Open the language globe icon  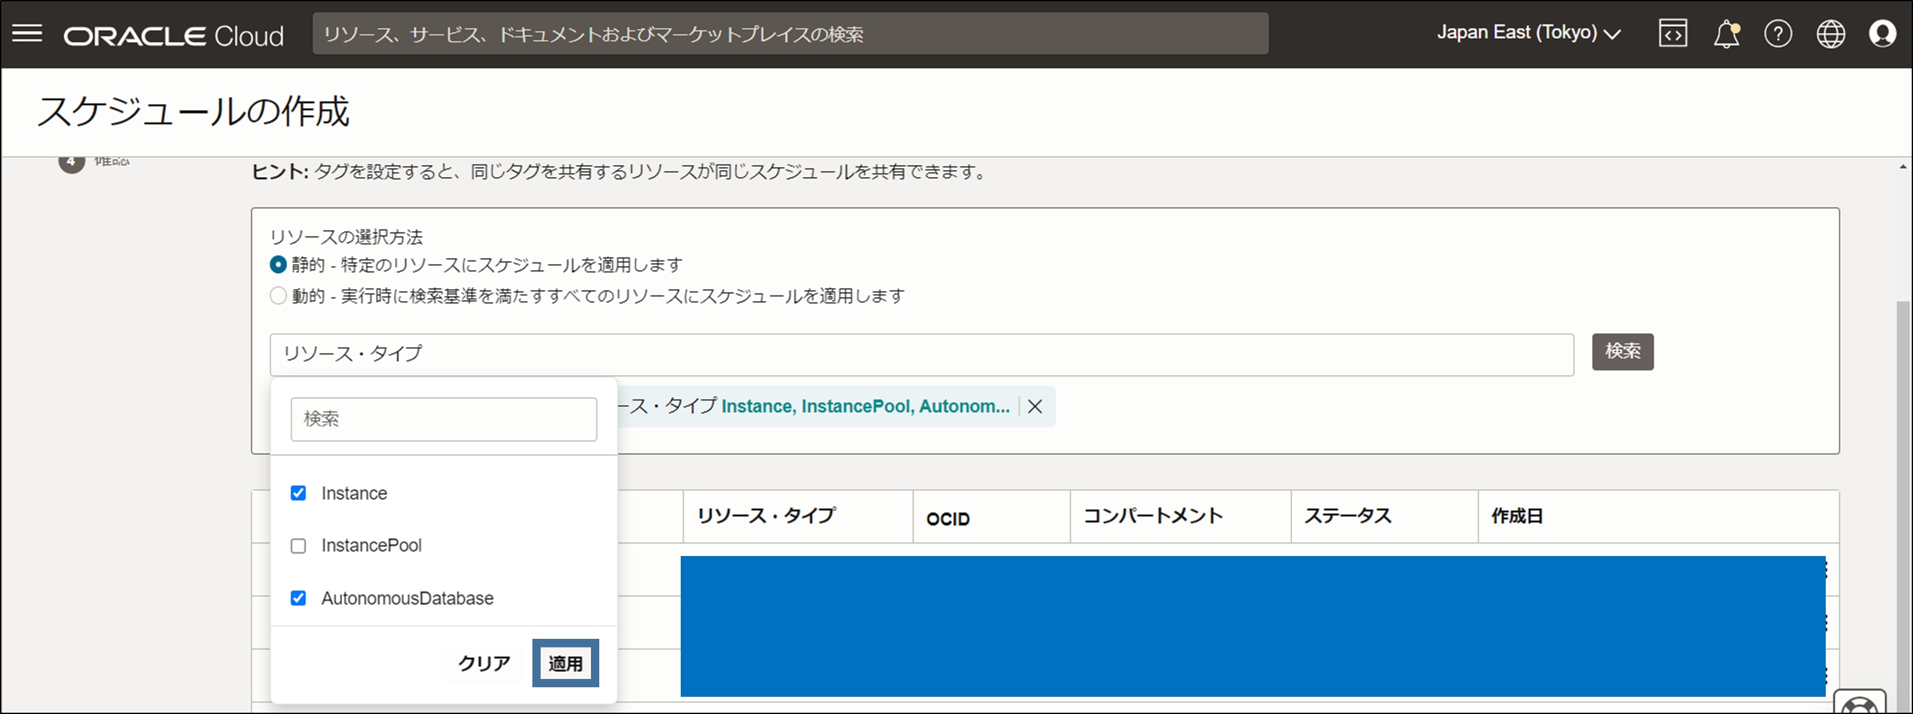point(1831,33)
